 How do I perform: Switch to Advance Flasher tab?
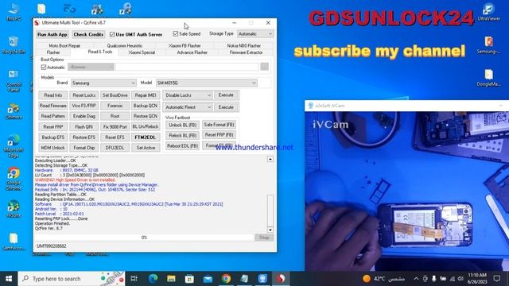192,52
